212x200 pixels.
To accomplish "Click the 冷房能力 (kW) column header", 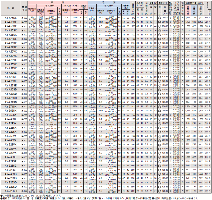I will (92, 9).
